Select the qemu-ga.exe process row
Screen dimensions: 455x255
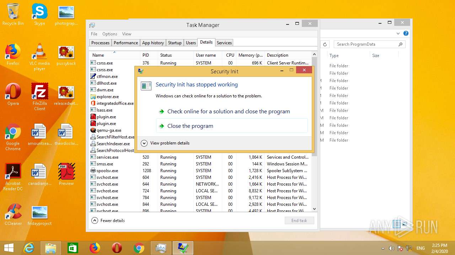pos(112,130)
